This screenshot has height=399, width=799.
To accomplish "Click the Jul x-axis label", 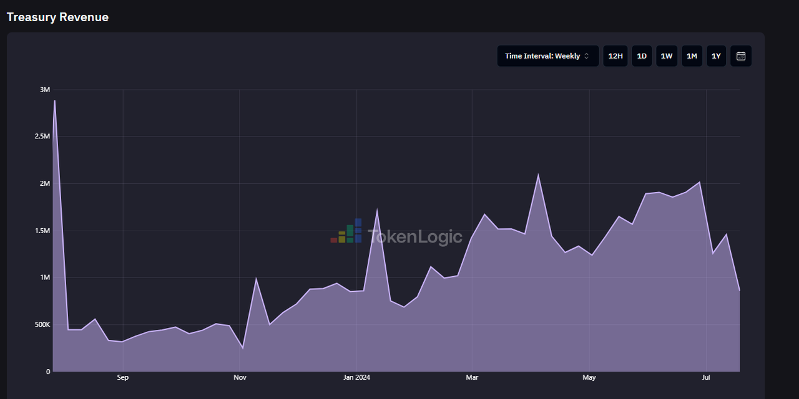I will [x=706, y=377].
